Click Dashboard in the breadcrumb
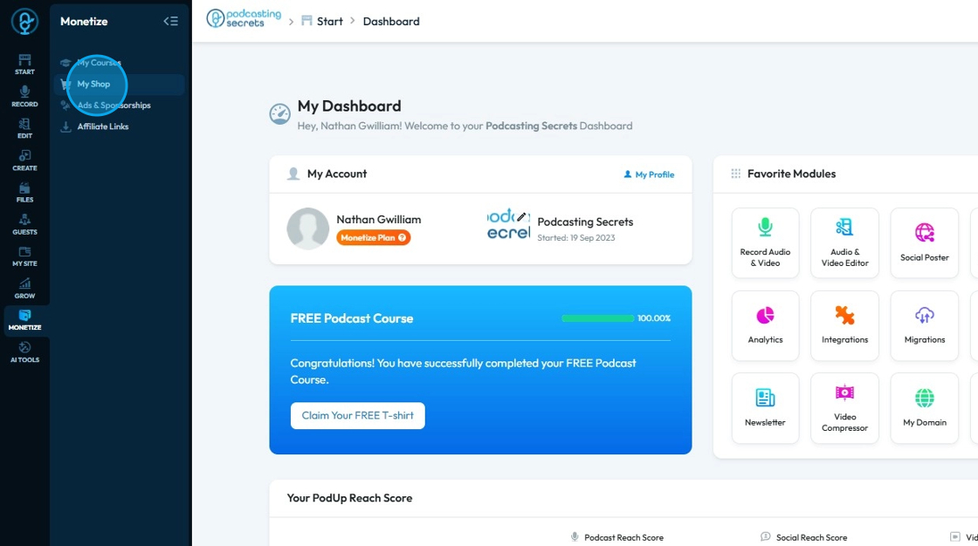 tap(391, 21)
